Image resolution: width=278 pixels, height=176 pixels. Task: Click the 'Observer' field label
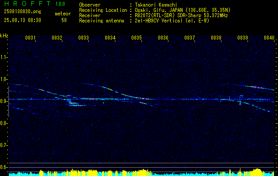point(90,5)
